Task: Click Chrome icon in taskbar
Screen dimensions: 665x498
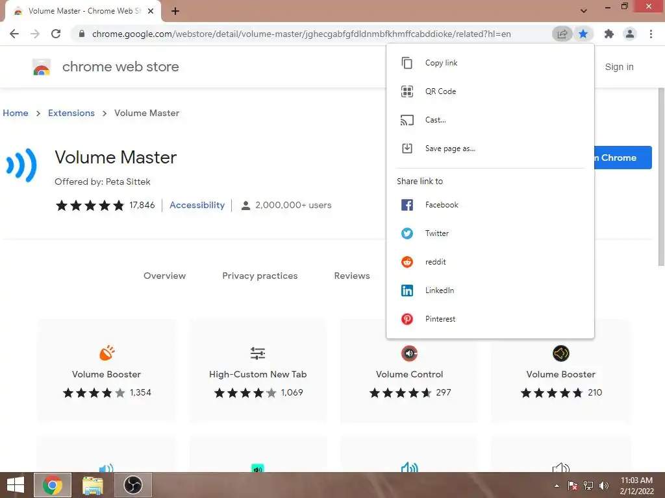Action: pos(53,485)
